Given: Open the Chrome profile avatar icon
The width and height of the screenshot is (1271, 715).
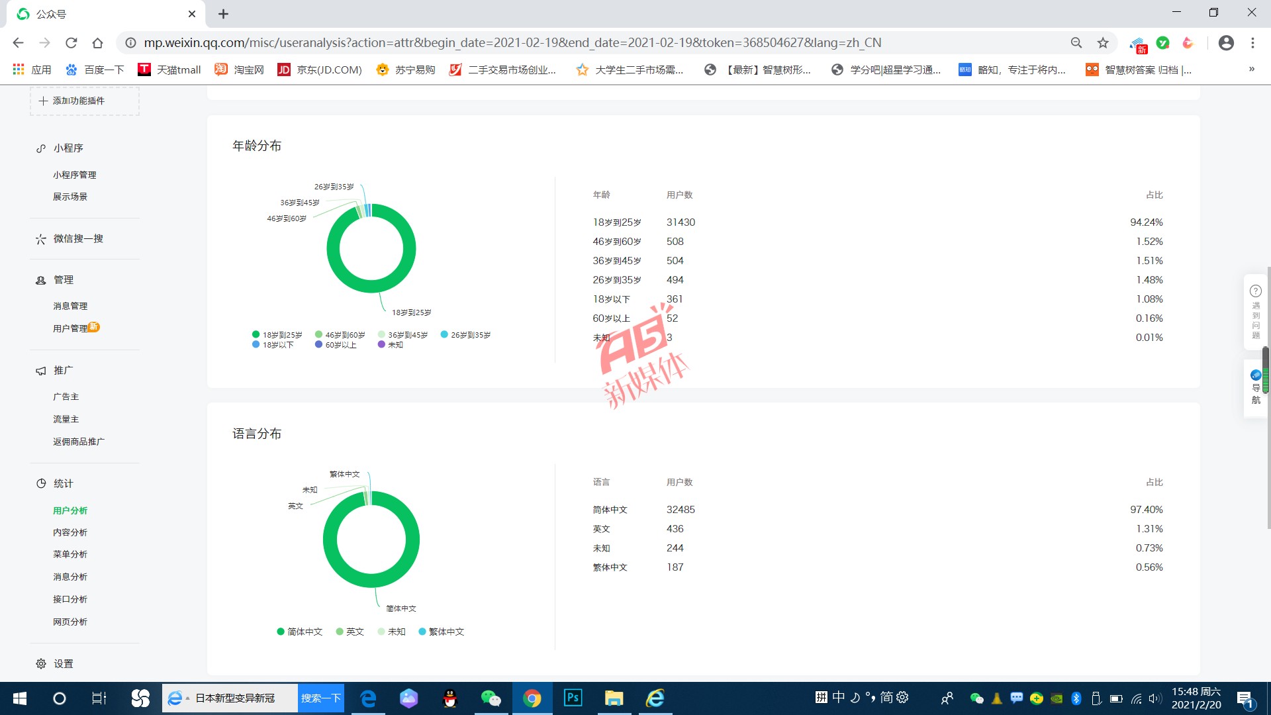Looking at the screenshot, I should (x=1226, y=43).
